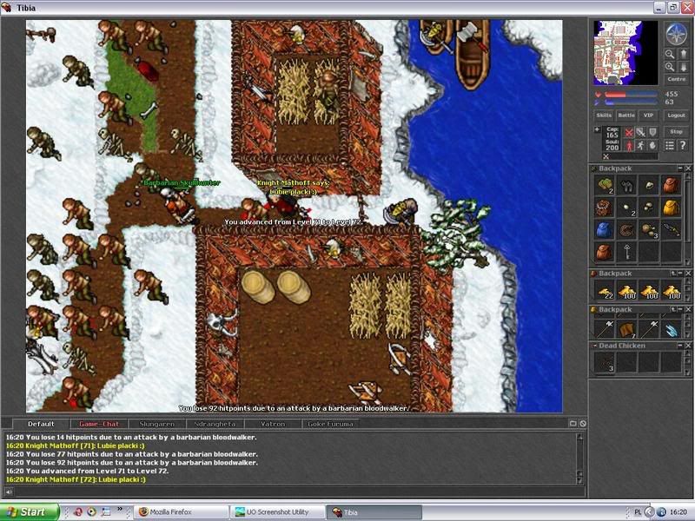
Task: Switch to UO Screenshot Utility in the taskbar
Action: pos(277,511)
